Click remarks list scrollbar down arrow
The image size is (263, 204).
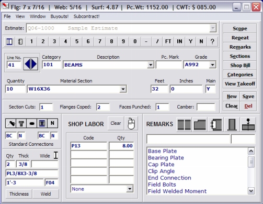pos(251,191)
